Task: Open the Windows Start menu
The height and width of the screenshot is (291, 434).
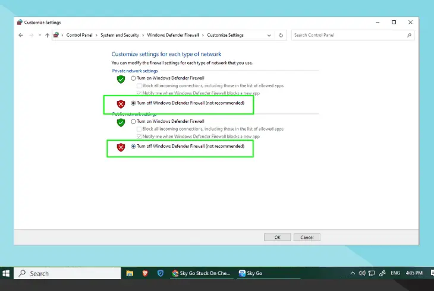Action: coord(6,274)
